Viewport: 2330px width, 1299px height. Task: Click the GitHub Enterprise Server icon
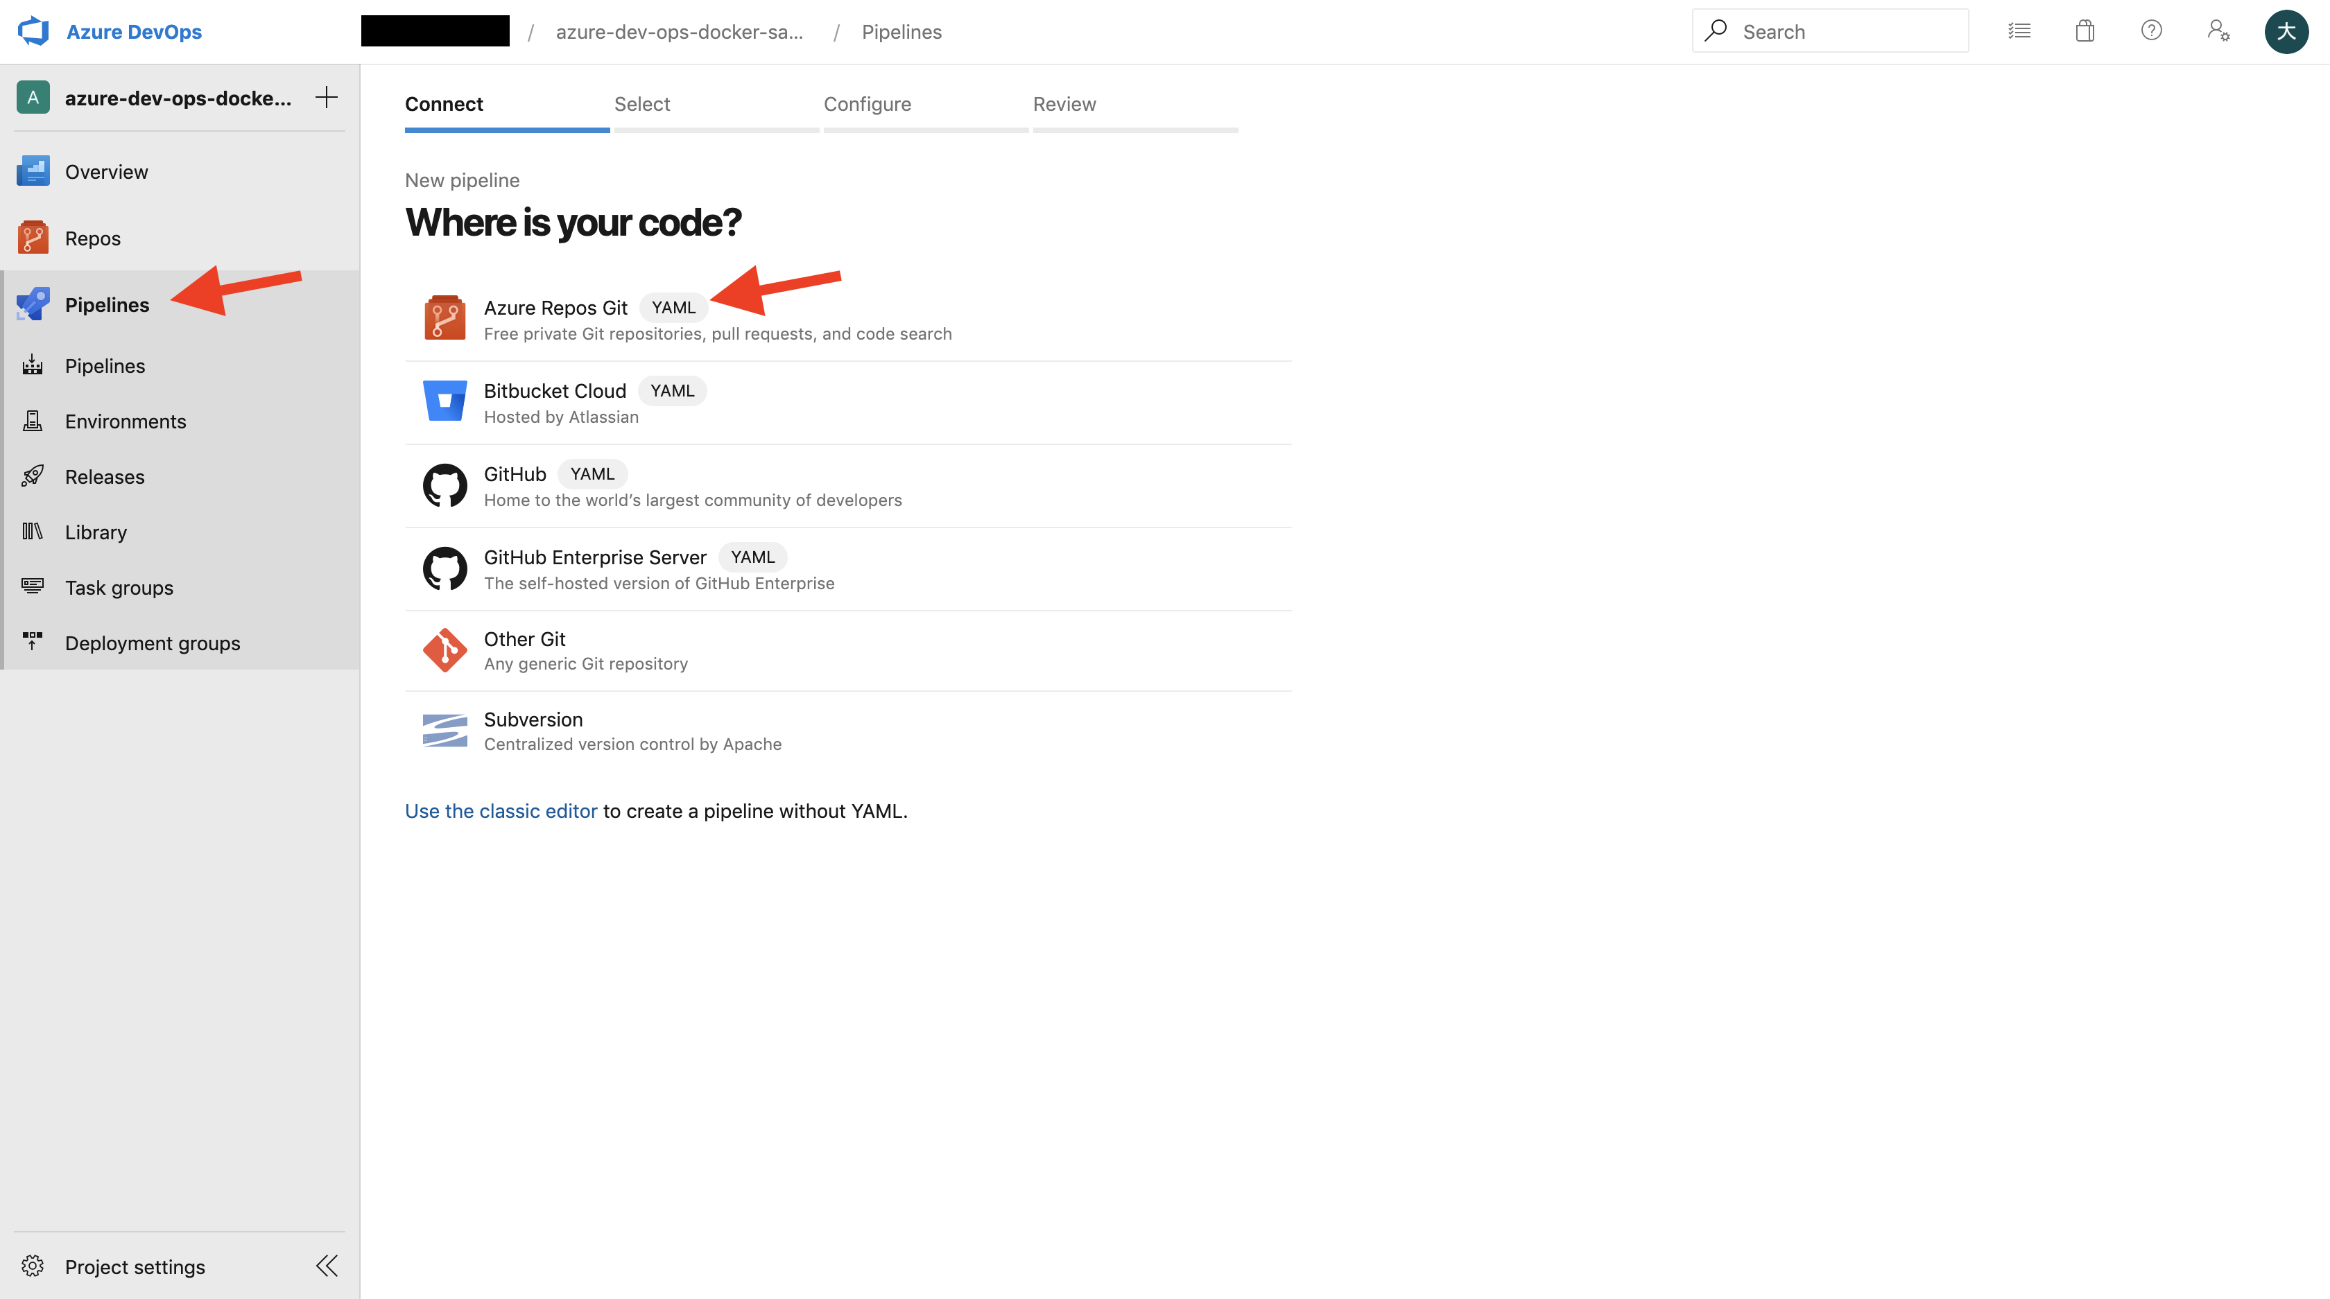coord(445,568)
